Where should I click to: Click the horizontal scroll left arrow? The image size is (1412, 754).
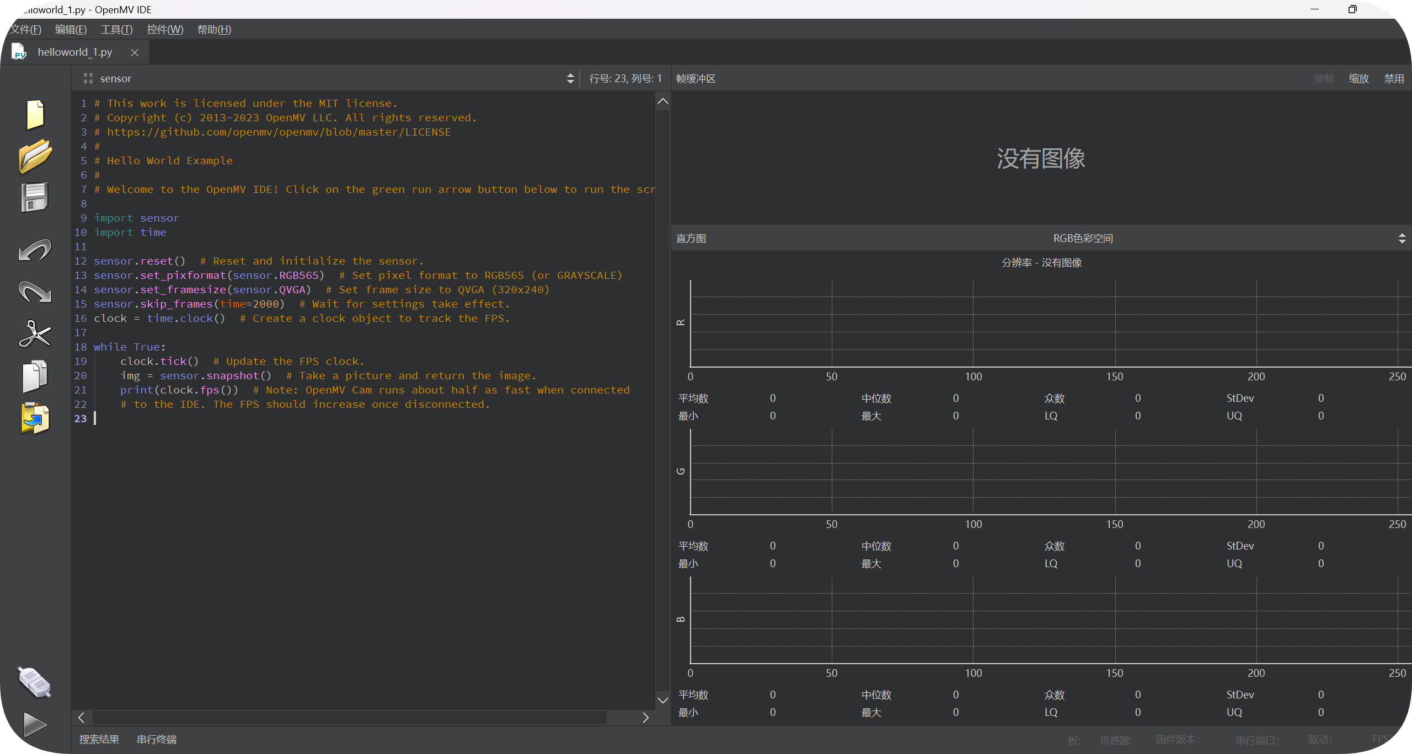pyautogui.click(x=82, y=717)
